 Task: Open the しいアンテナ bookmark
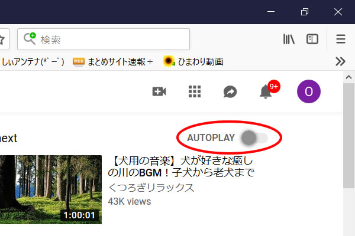tap(33, 61)
